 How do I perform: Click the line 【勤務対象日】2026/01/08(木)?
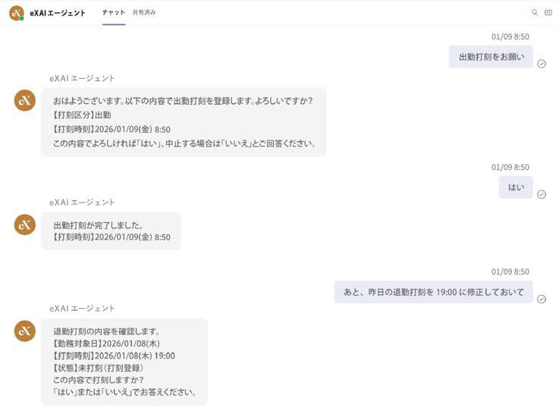tap(106, 343)
